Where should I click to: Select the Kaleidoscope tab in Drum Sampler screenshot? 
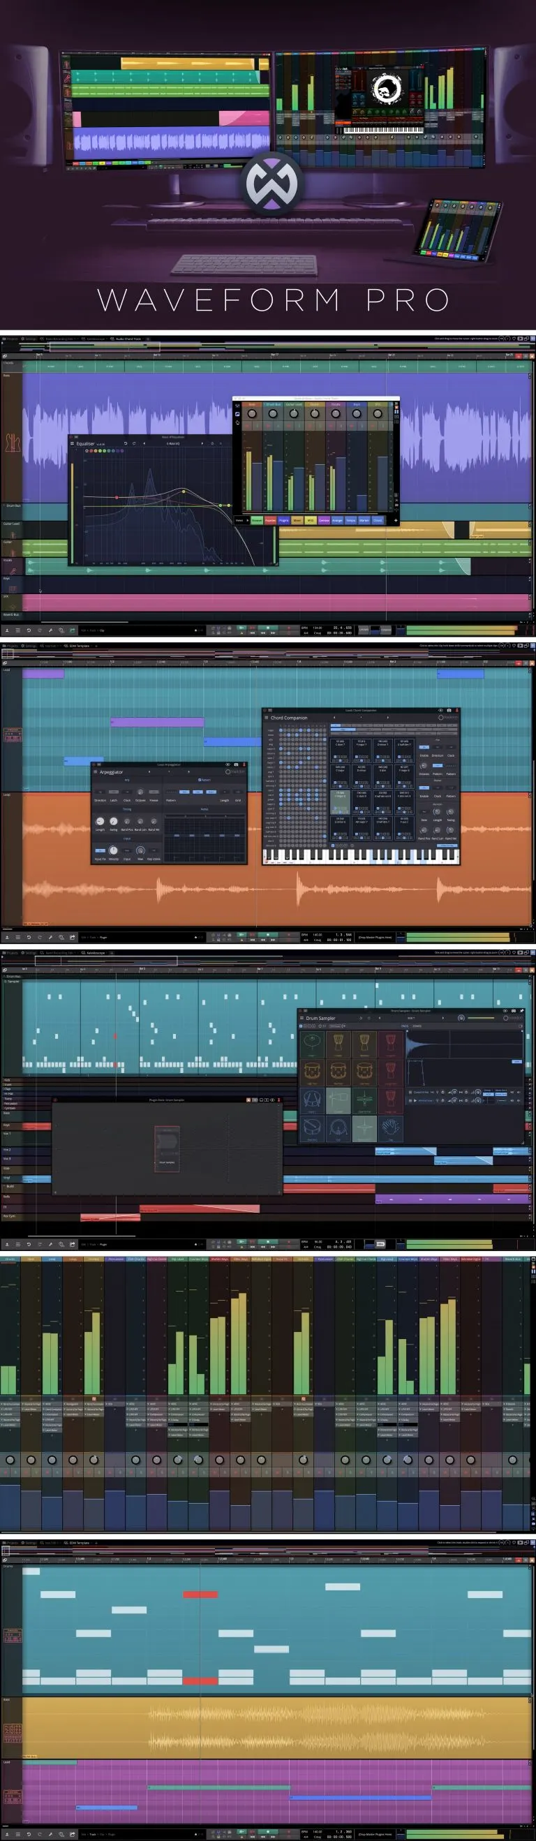(x=94, y=953)
